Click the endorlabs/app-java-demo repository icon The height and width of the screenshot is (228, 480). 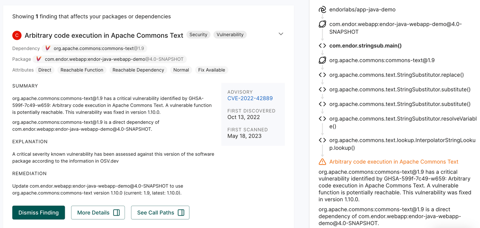322,10
